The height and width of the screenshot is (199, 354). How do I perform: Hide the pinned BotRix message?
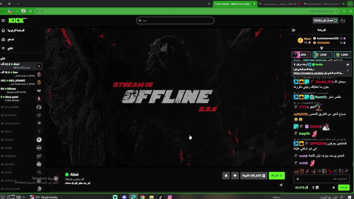348,64
